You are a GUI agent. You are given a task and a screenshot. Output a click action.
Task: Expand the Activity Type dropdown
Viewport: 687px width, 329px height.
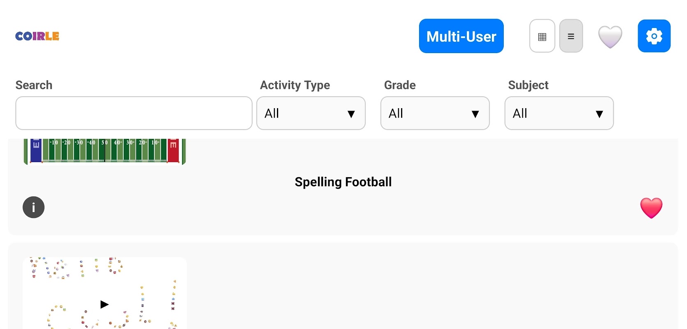coord(311,113)
